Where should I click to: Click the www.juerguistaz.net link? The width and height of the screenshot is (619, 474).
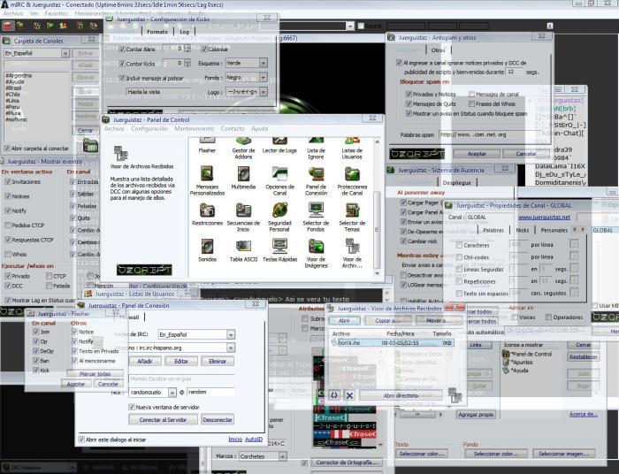tap(544, 217)
